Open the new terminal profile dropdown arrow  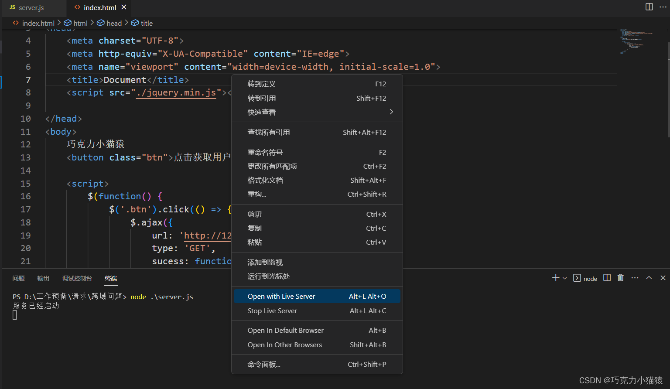pos(565,278)
